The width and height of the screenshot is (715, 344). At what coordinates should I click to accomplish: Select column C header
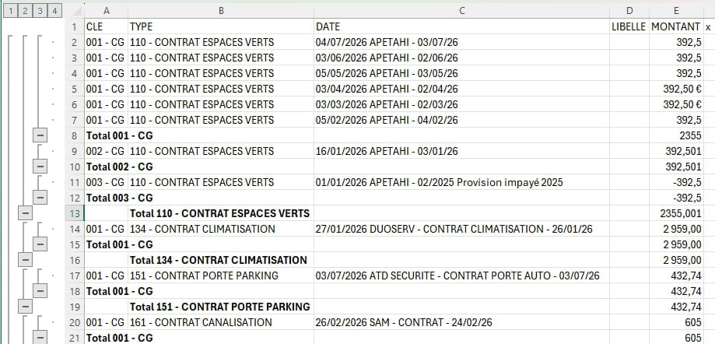click(x=461, y=11)
